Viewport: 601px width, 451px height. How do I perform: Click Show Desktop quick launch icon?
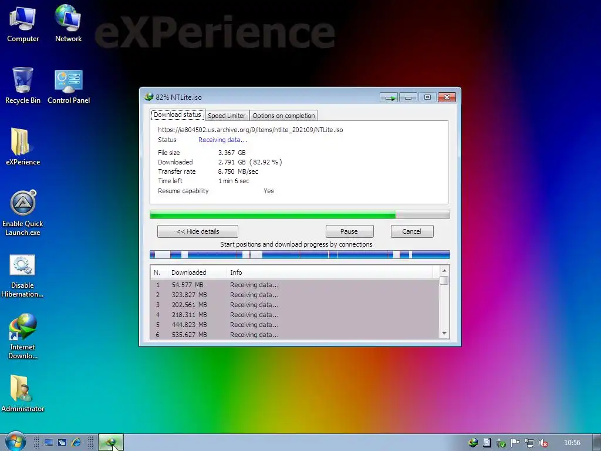tap(49, 443)
